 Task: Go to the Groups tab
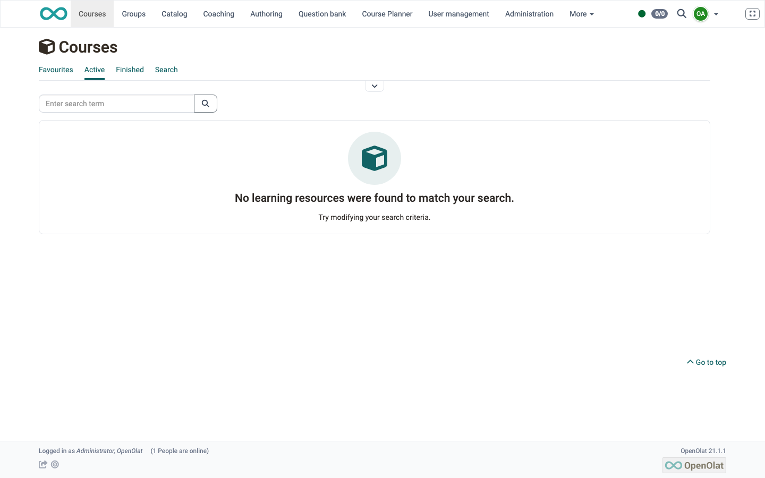pyautogui.click(x=134, y=14)
